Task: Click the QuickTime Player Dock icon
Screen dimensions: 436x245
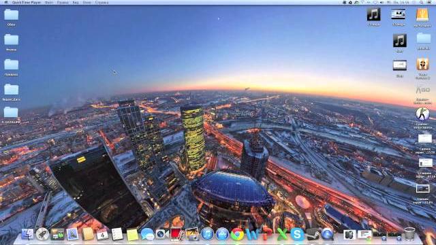Action: [x=327, y=234]
